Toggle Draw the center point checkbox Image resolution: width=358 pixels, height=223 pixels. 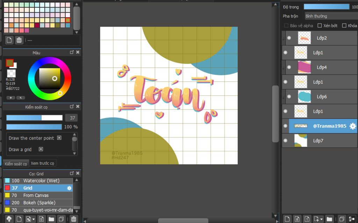pyautogui.click(x=59, y=138)
